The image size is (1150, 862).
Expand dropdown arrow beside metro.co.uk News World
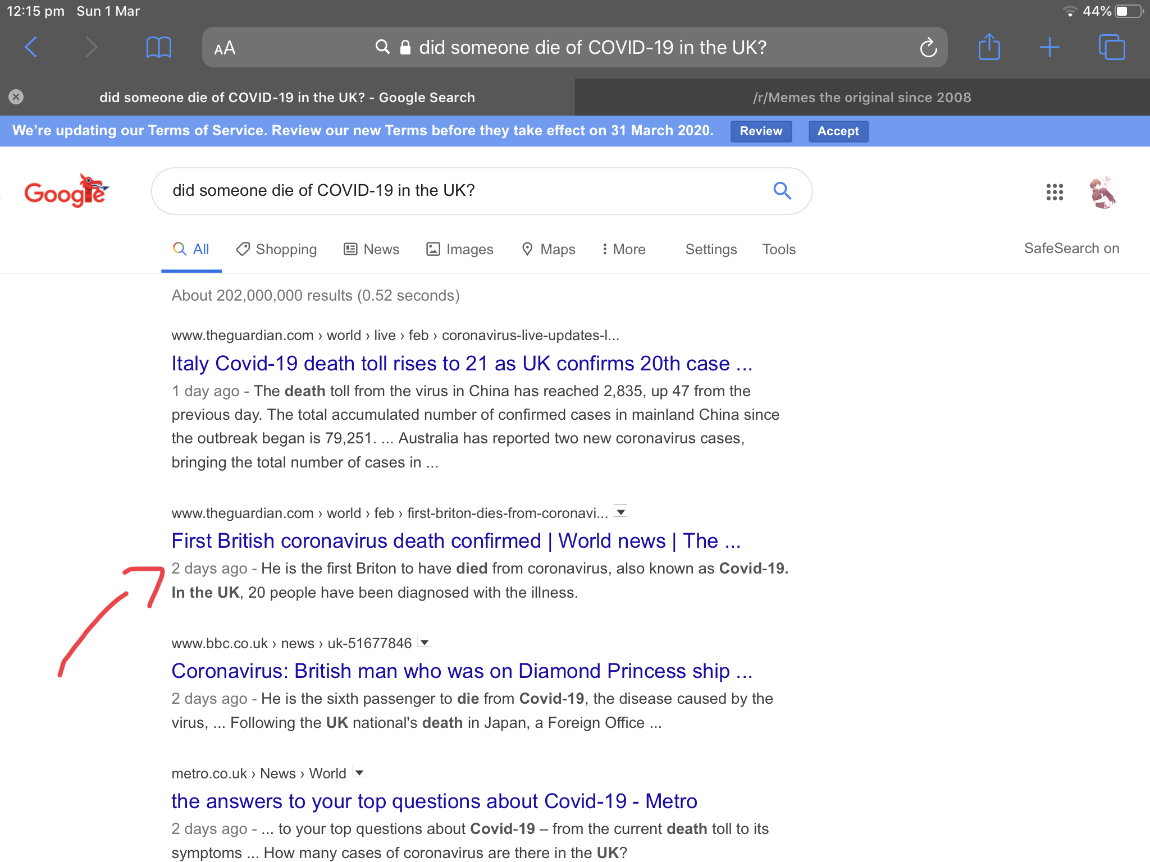click(359, 773)
